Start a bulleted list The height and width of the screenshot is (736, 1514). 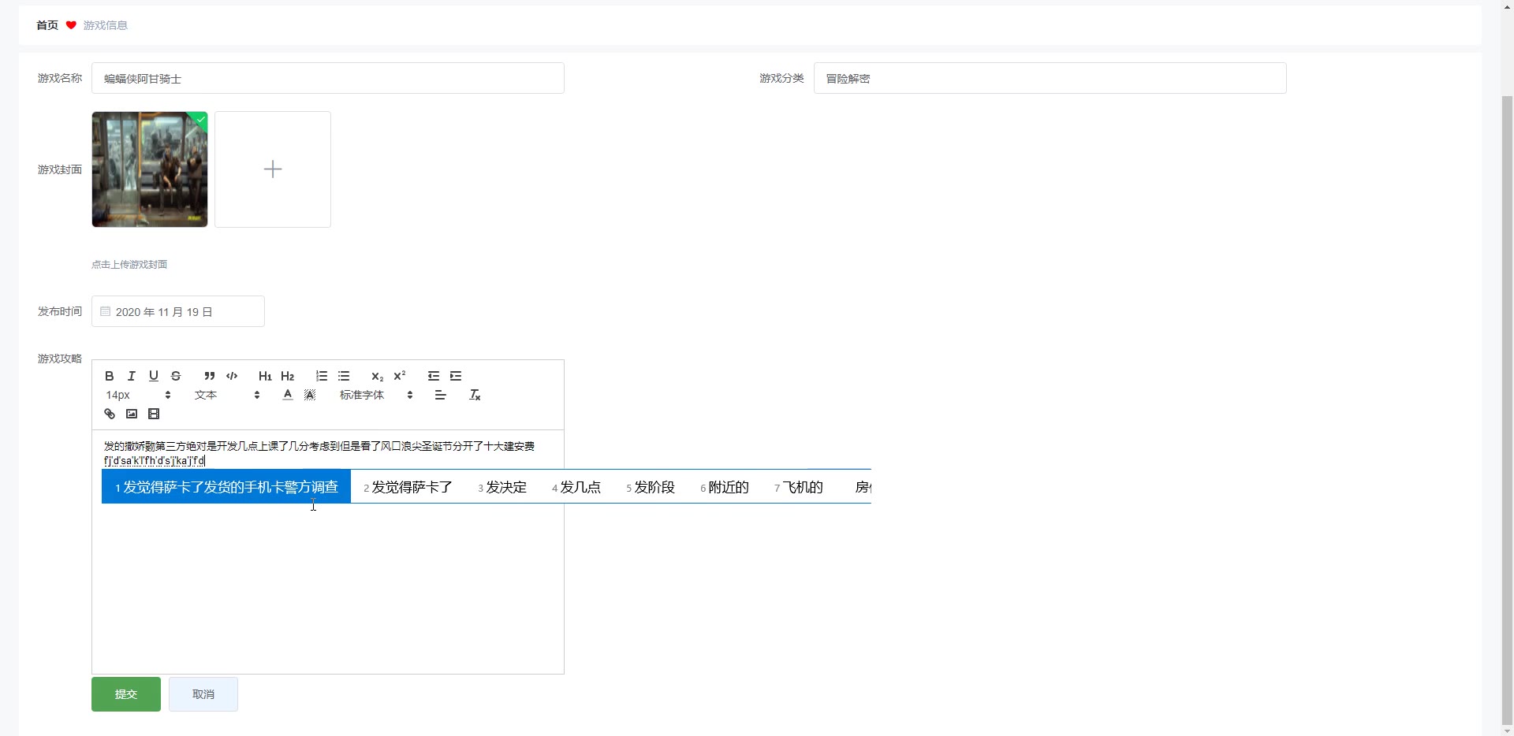(344, 376)
